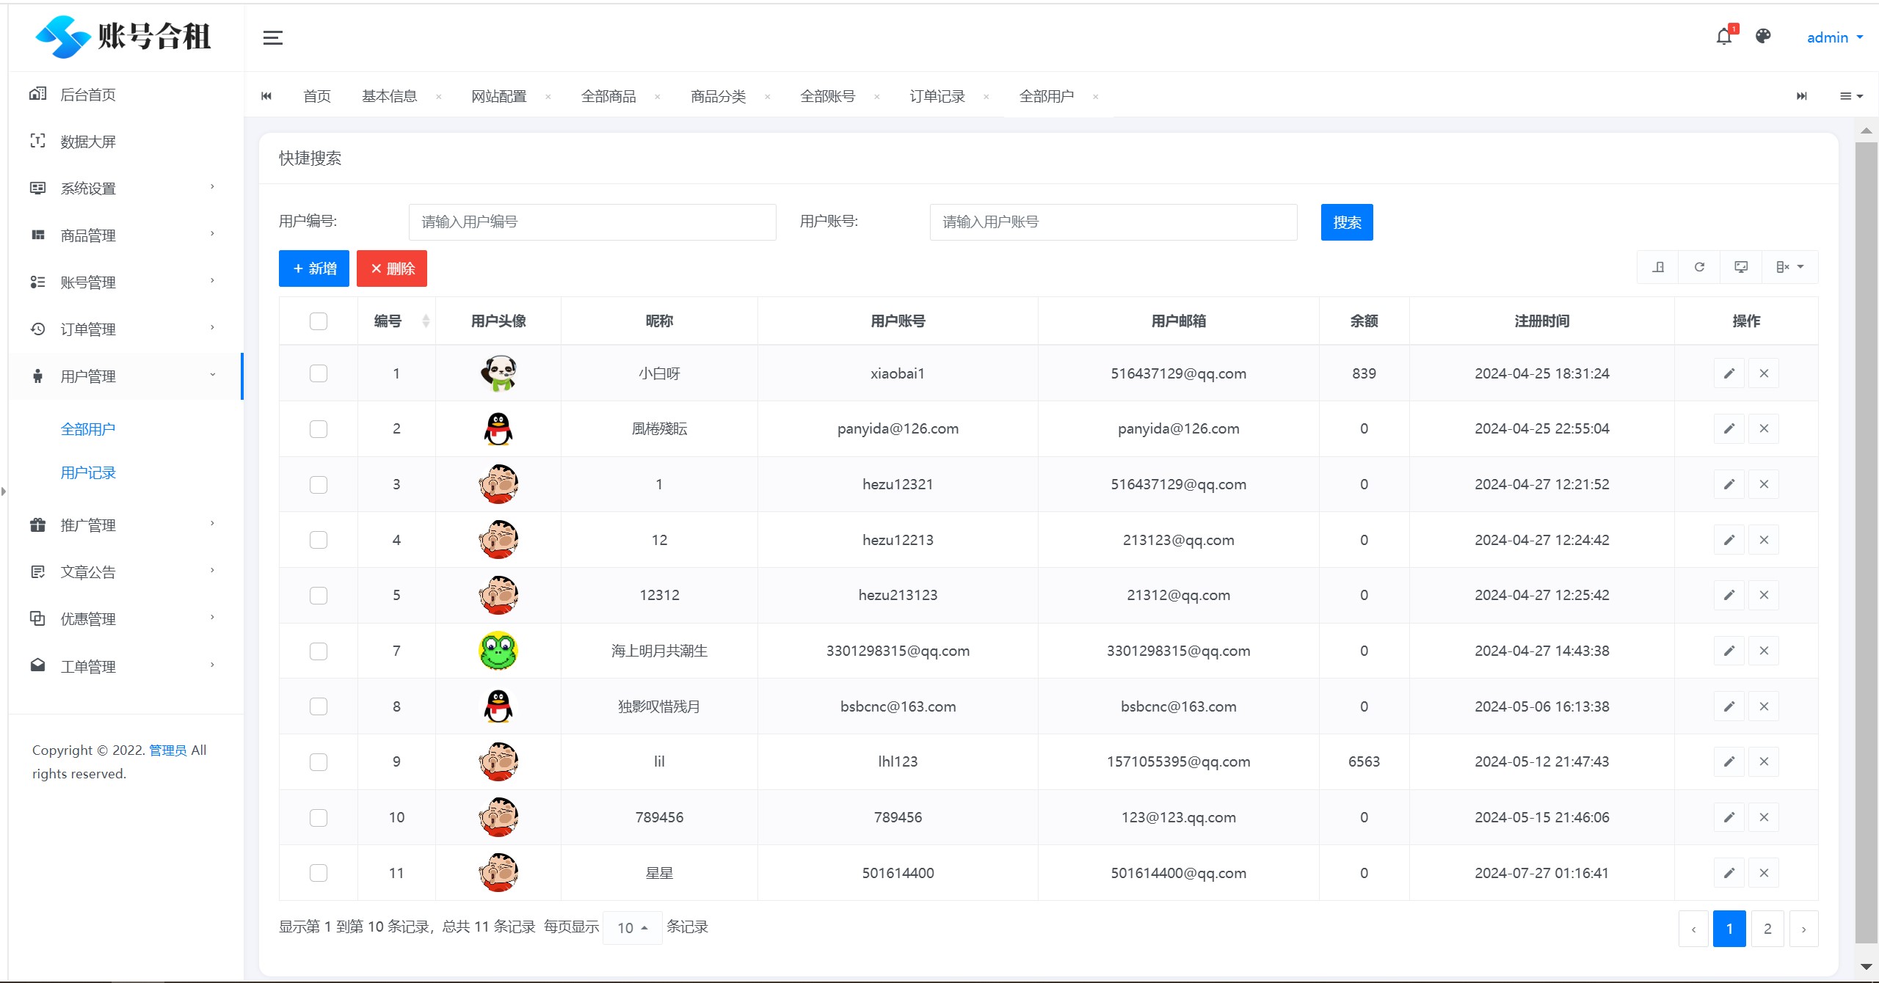
Task: Click the blue 搜索 button
Action: click(1346, 222)
